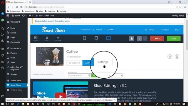Image resolution: width=188 pixels, height=106 pixels.
Task: Open Visual Studio Code taskbar icon
Action: [110, 104]
